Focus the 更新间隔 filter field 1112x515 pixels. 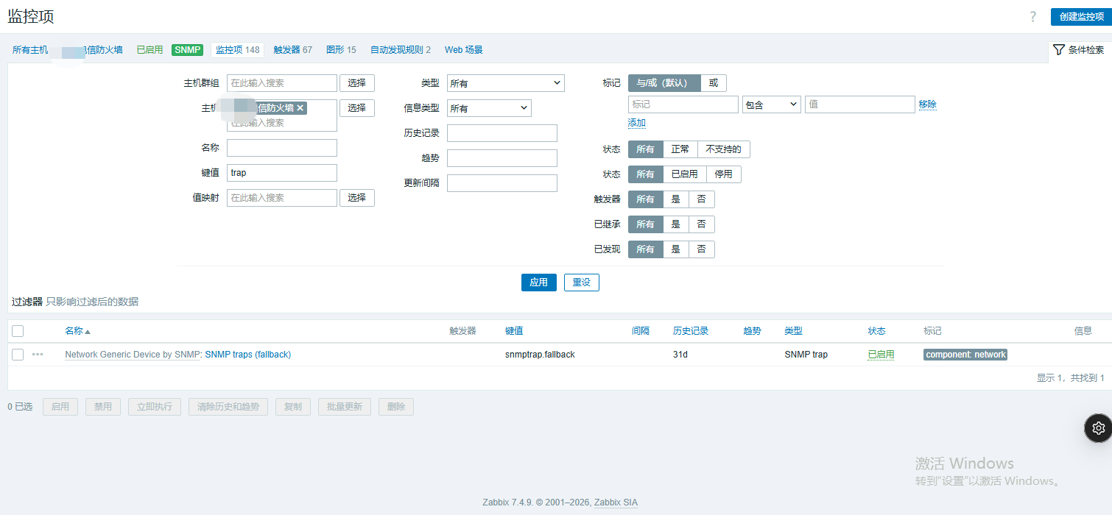(x=502, y=183)
